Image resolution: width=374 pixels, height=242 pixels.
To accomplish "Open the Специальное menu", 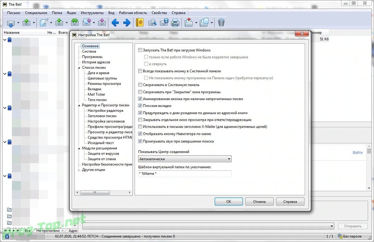I will click(36, 13).
